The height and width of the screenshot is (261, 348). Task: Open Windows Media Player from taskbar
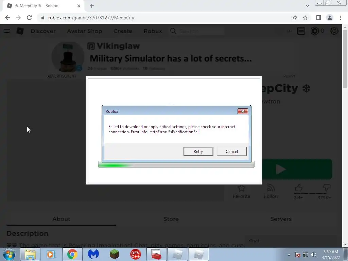tap(51, 254)
